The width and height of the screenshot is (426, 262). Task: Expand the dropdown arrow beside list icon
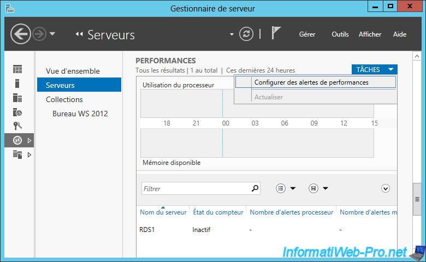pyautogui.click(x=293, y=188)
